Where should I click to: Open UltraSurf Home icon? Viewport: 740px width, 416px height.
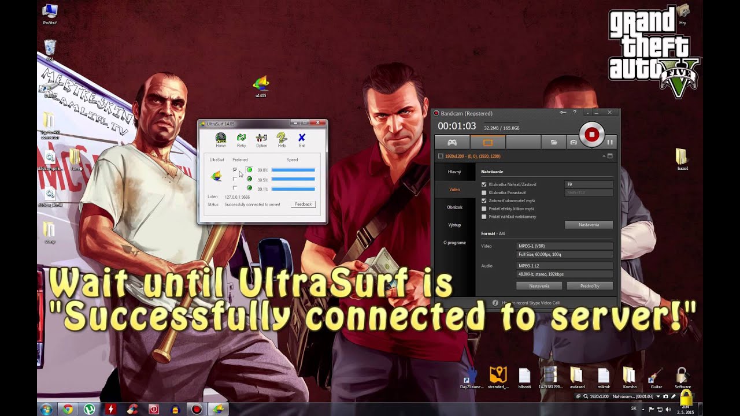(x=221, y=139)
